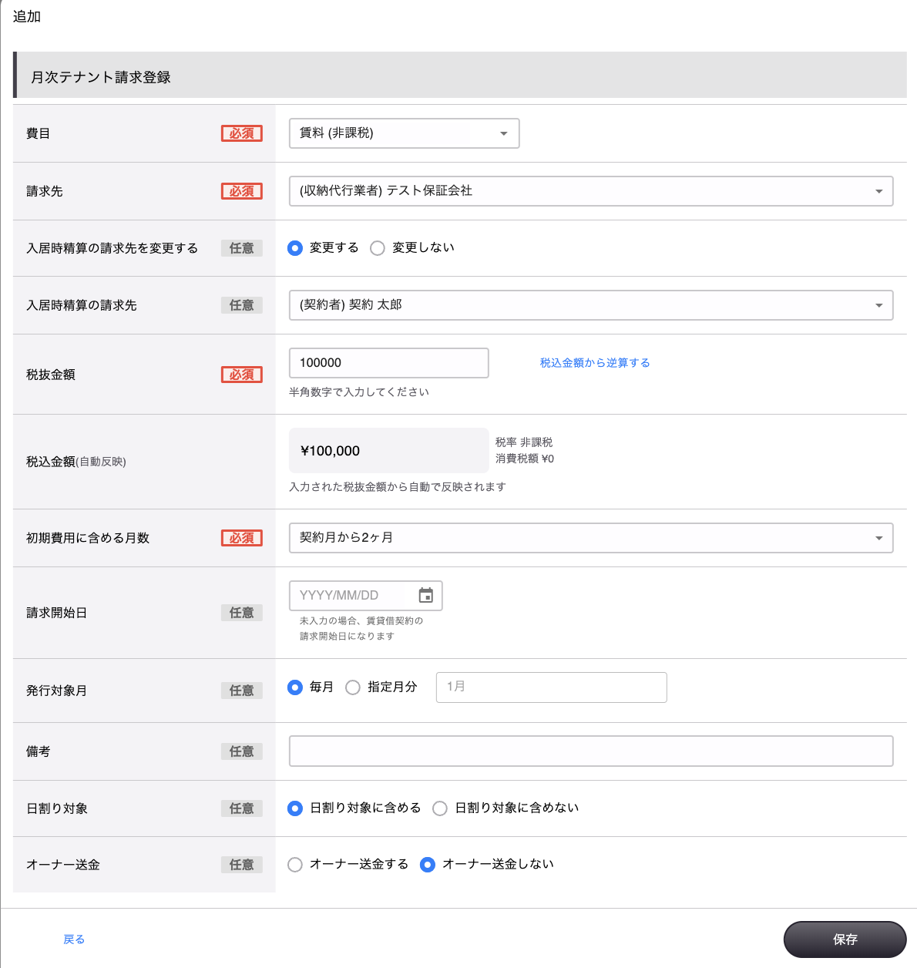
Task: Click the 1月 month input field
Action: [x=551, y=687]
